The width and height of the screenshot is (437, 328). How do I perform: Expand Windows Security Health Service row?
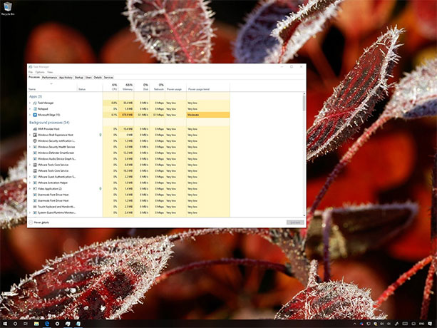click(30, 147)
